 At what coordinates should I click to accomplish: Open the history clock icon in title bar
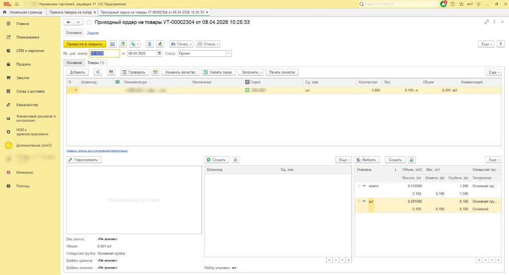453,4
